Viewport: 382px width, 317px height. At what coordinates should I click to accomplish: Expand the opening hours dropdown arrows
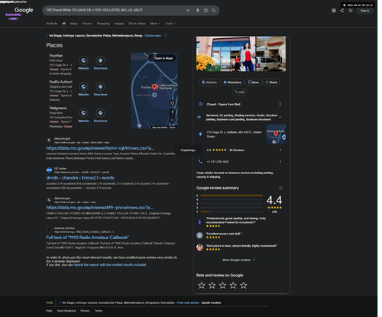(280, 104)
